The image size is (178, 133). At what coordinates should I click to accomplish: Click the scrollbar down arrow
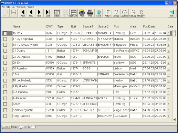pyautogui.click(x=174, y=120)
